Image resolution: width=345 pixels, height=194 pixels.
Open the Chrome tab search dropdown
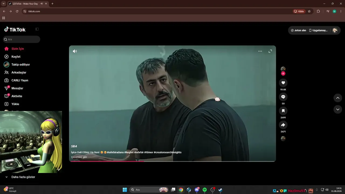(x=4, y=4)
